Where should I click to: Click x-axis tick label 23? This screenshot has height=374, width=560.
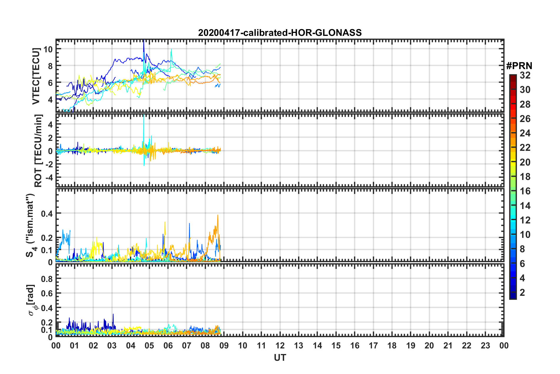(x=485, y=345)
